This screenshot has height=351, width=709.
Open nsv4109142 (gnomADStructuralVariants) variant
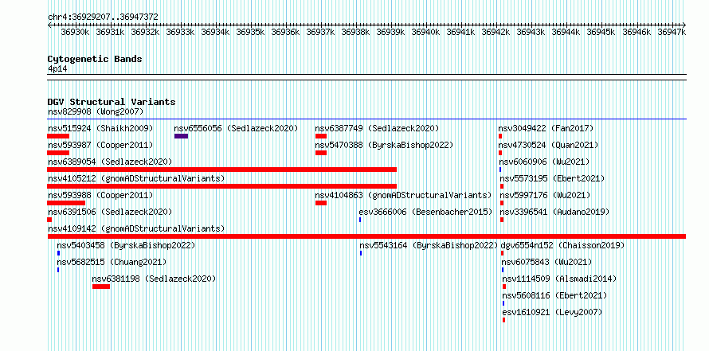tap(136, 228)
